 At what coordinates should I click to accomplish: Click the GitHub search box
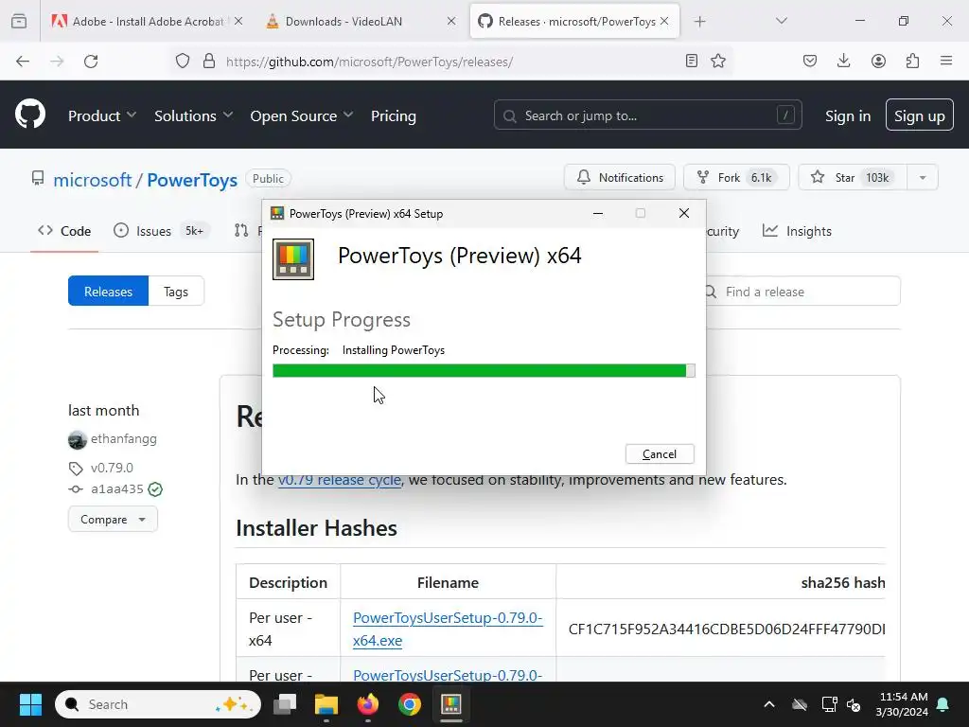[647, 115]
